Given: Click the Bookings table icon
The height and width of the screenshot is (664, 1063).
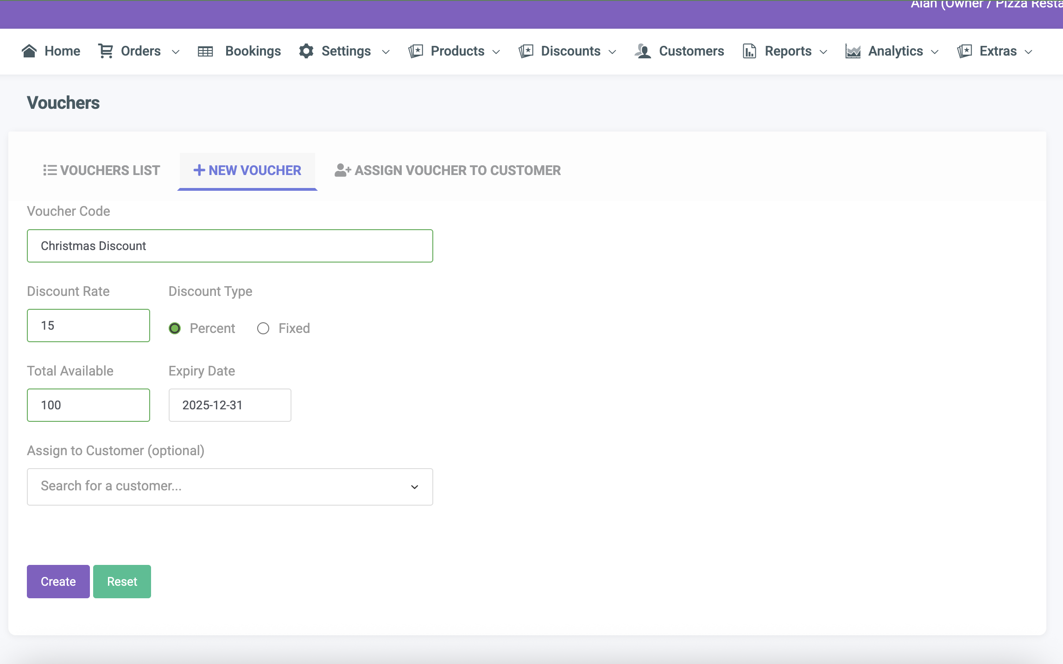Looking at the screenshot, I should coord(205,51).
